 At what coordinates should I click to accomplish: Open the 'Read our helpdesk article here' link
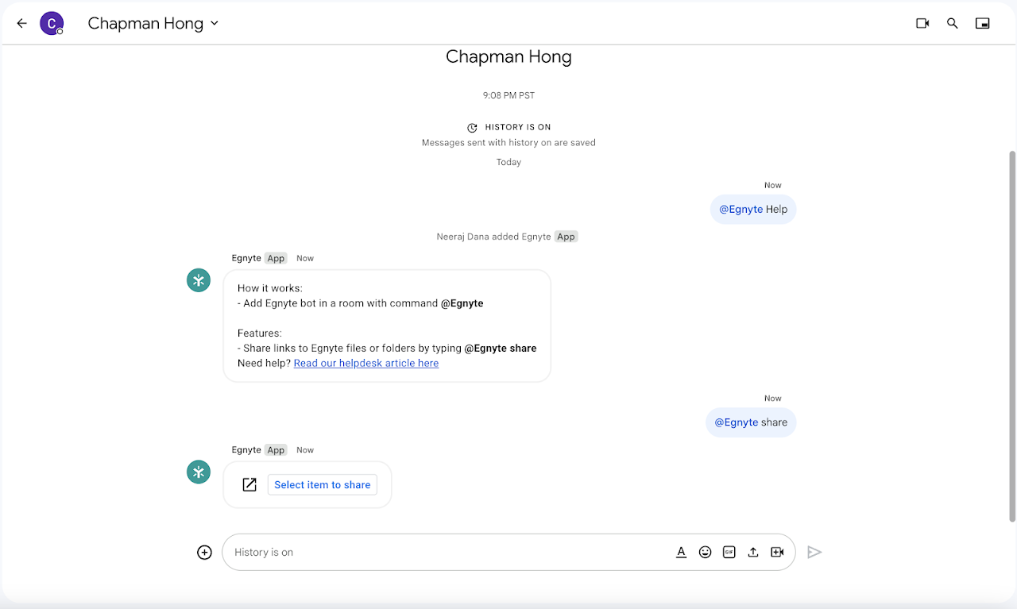click(366, 363)
